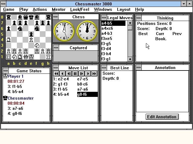Open the Annotation window's control menu

pos(139,67)
